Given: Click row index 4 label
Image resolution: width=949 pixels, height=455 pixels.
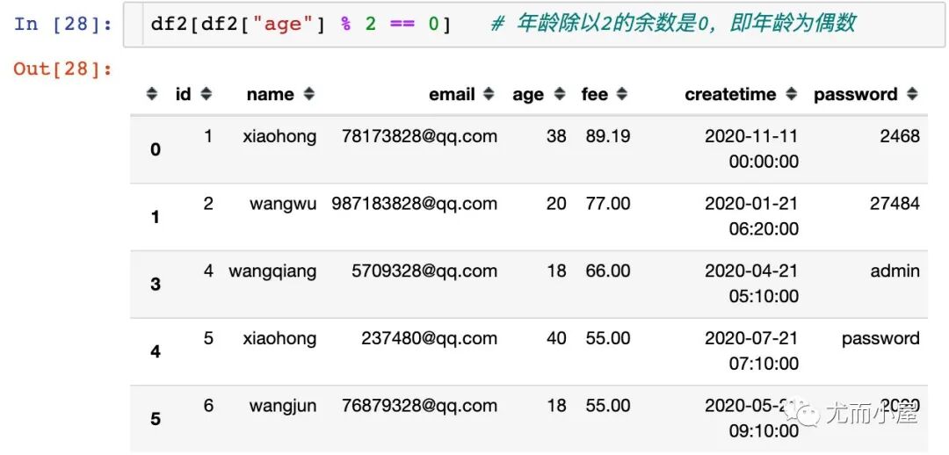Looking at the screenshot, I should 156,351.
